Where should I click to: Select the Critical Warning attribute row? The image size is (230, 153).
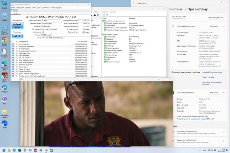click(51, 44)
